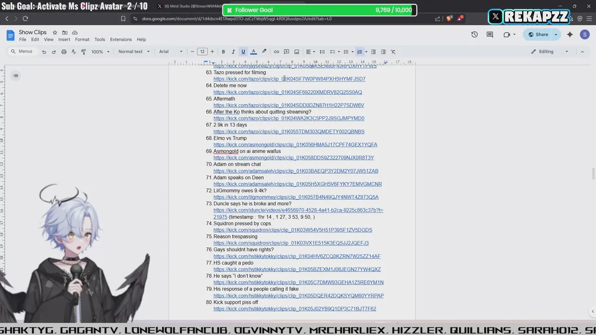Click the Add comment icon in toolbar
The height and width of the screenshot is (335, 596).
coord(286,52)
